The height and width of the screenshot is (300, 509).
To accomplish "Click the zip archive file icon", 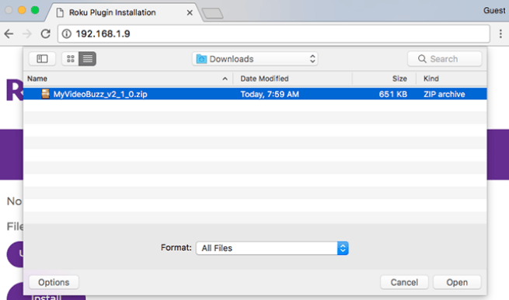I will pos(45,94).
